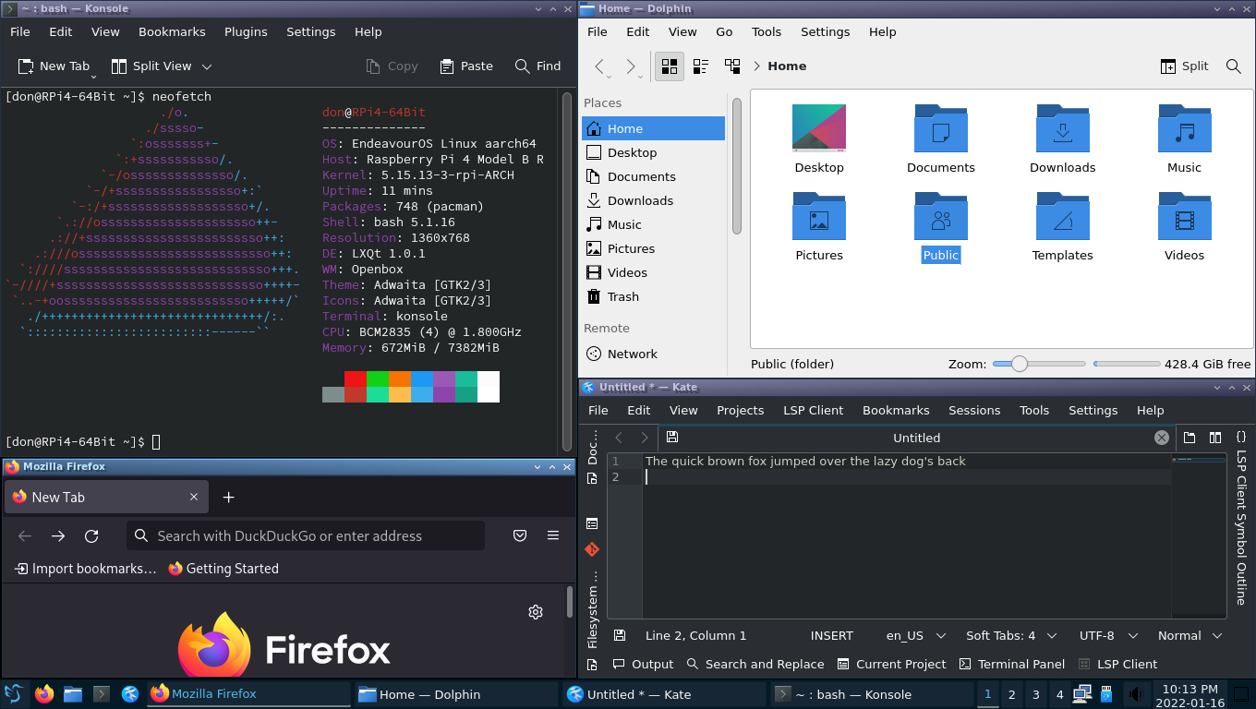
Task: Open the Git panel icon in Kate sidebar
Action: click(592, 549)
